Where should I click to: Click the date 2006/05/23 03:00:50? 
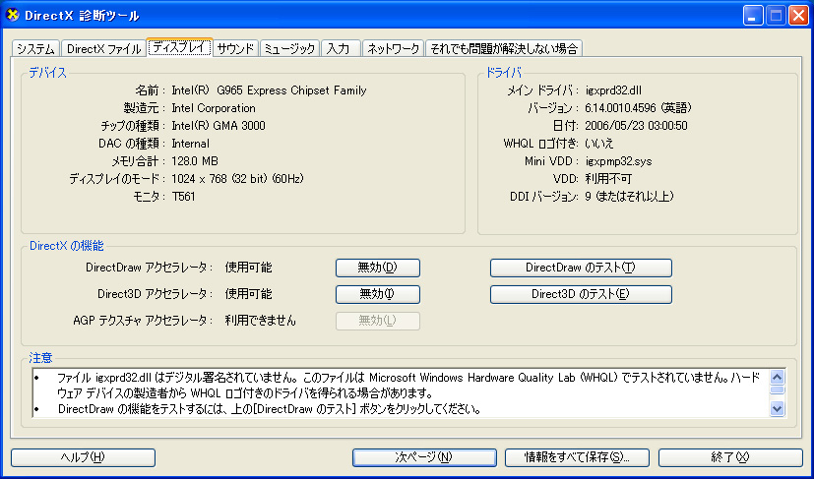pyautogui.click(x=636, y=126)
